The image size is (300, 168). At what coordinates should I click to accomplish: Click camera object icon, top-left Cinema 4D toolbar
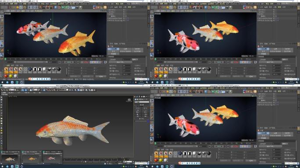(x=77, y=7)
